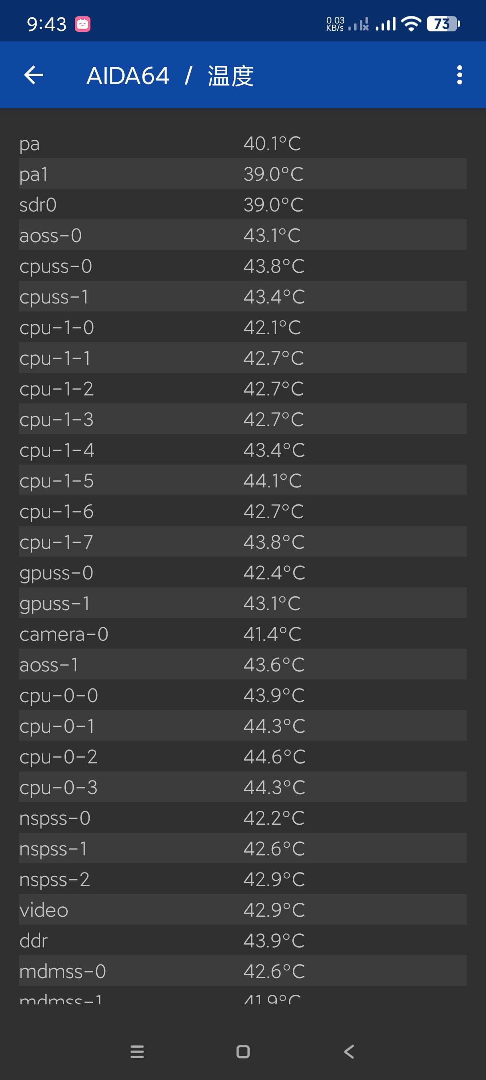Screen dimensions: 486x1080
Task: Tap the video sensor row
Action: pyautogui.click(x=243, y=910)
